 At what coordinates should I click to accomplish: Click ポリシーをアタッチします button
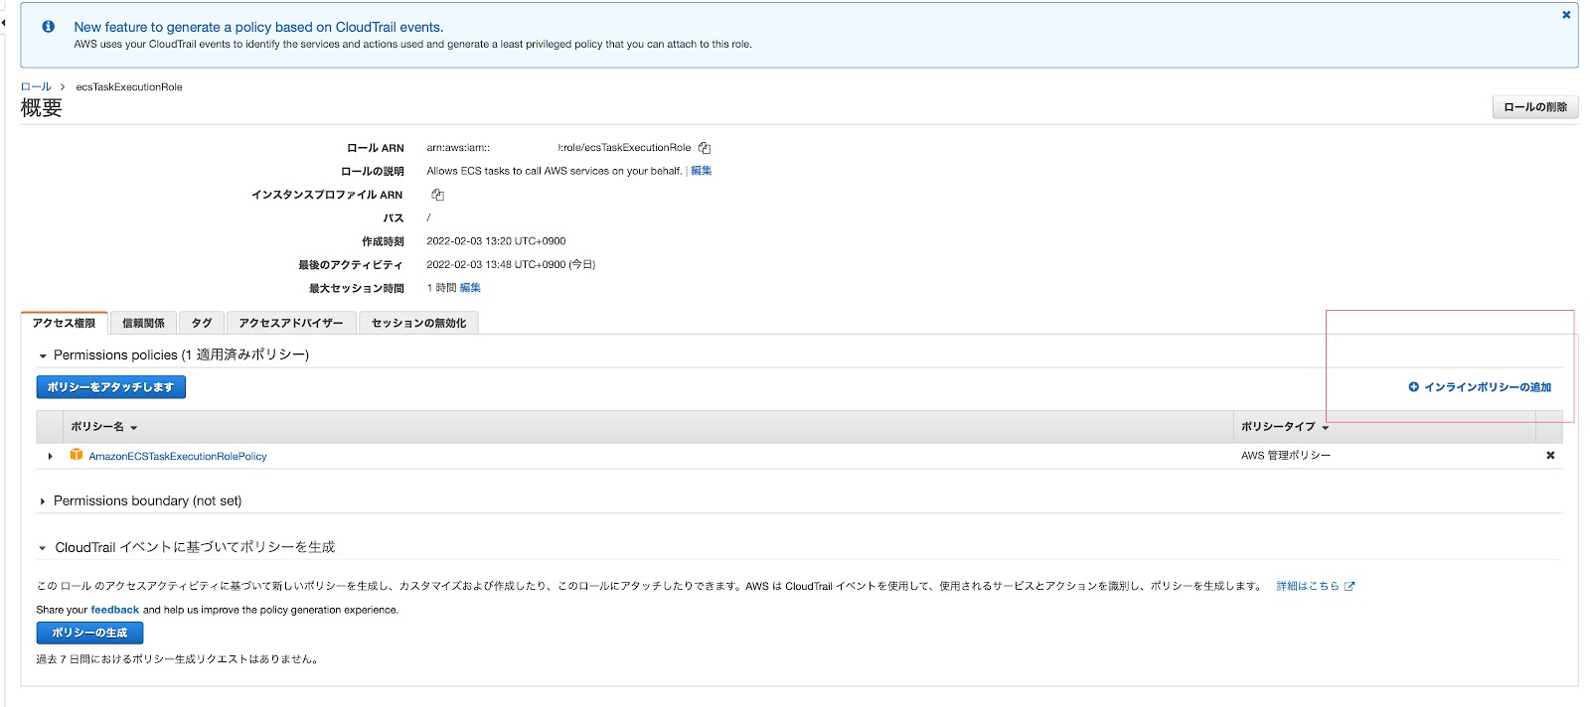point(110,387)
